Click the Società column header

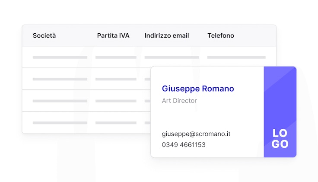(x=44, y=35)
